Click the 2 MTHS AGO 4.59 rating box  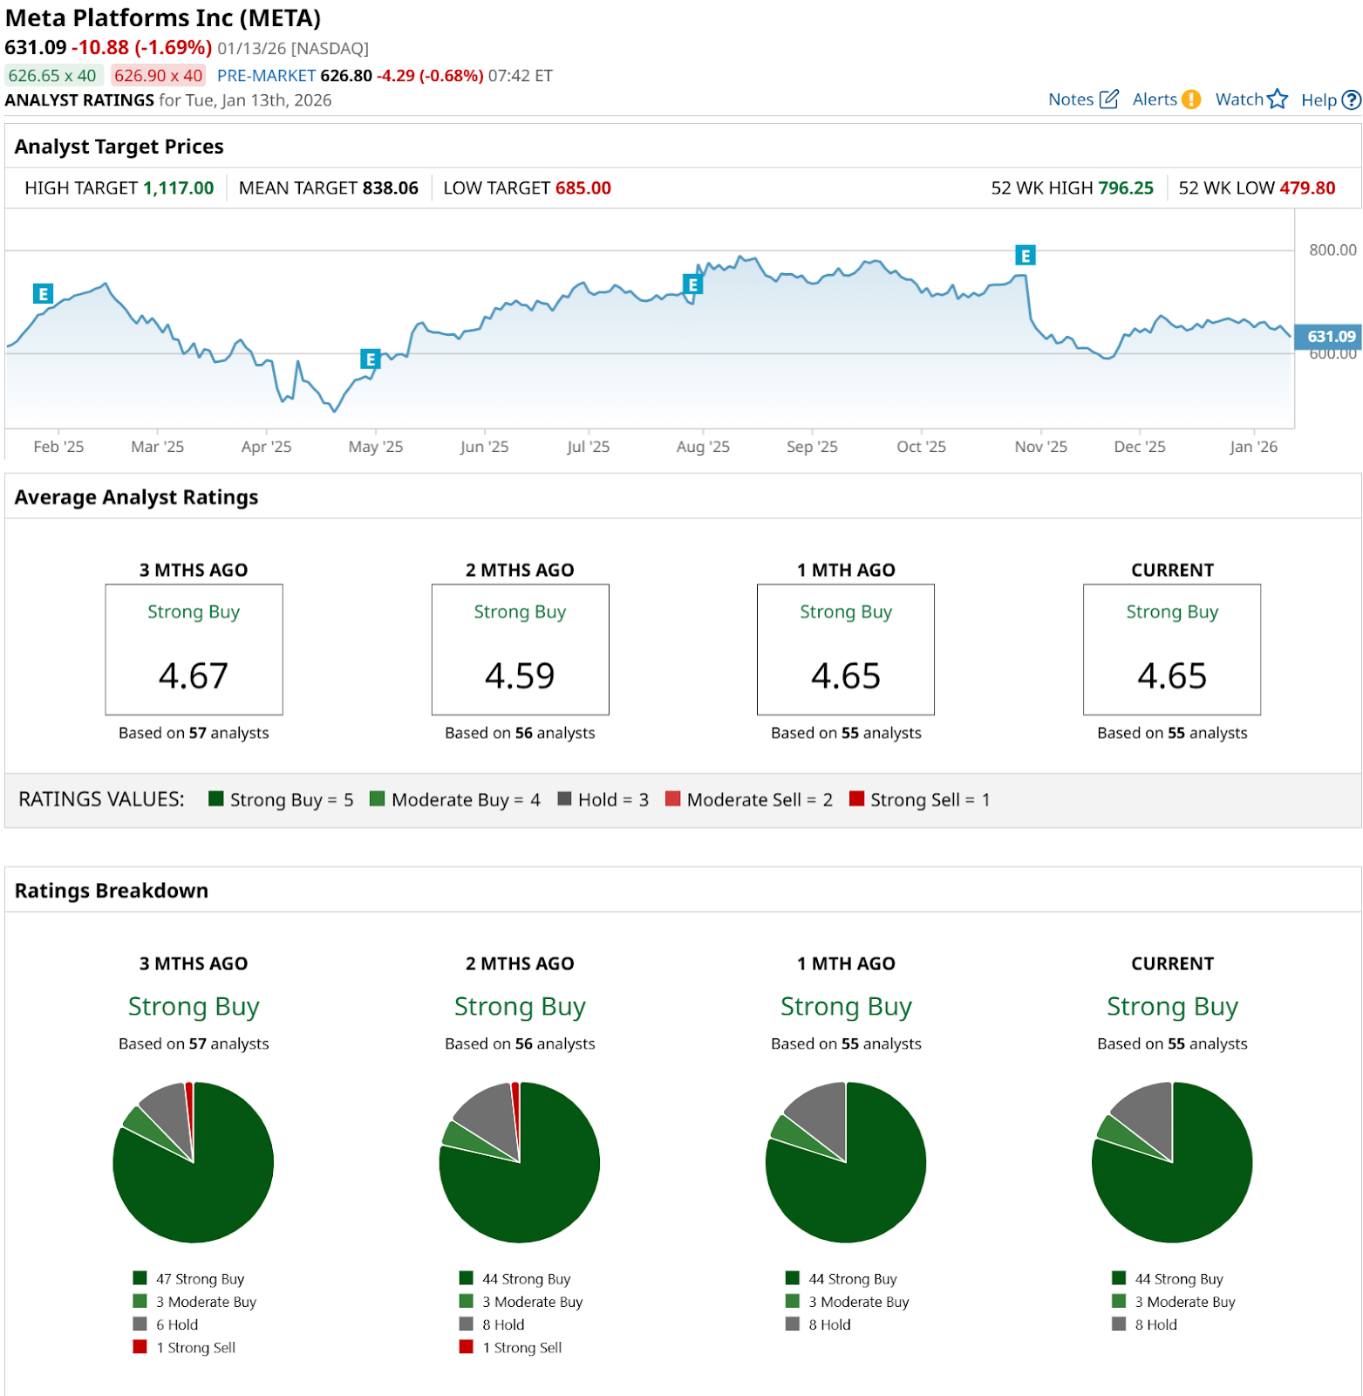click(x=520, y=650)
